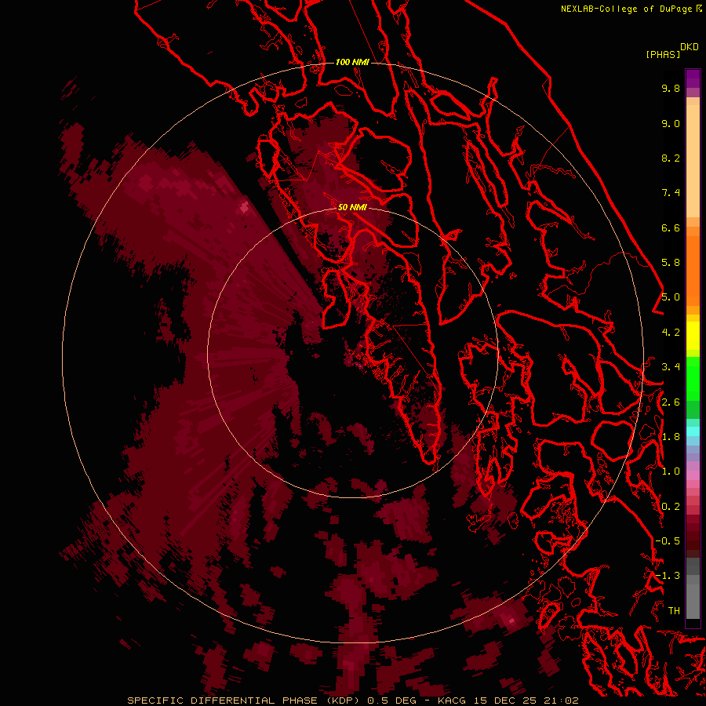Click the 6.6 color scale value
Screen dimensions: 706x706
click(x=671, y=227)
